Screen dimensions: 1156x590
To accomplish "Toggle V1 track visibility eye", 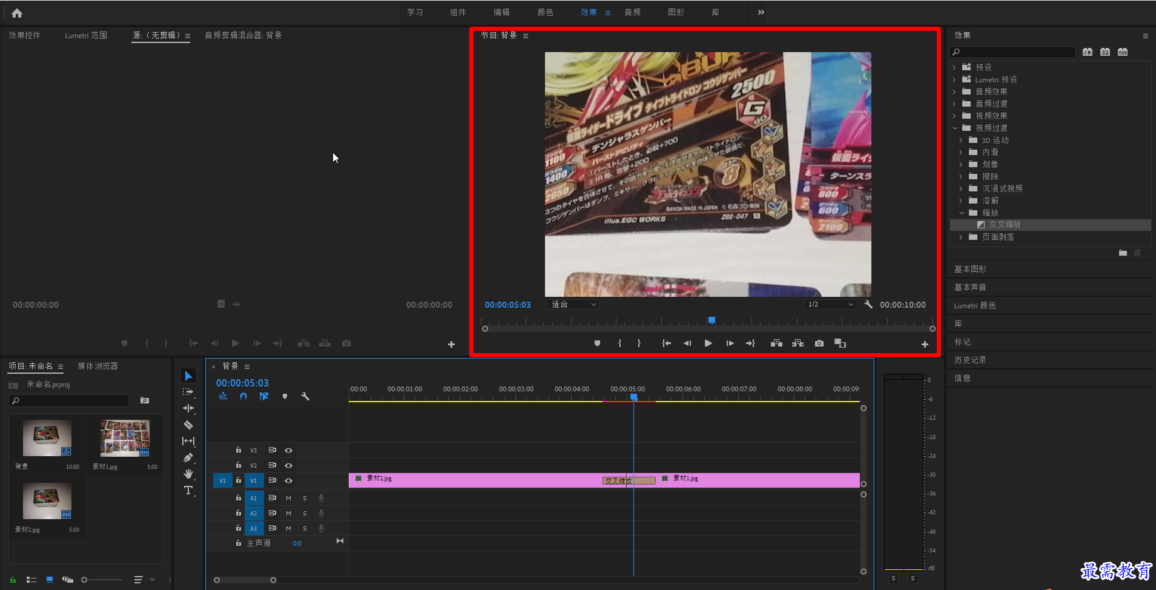I will click(x=289, y=480).
